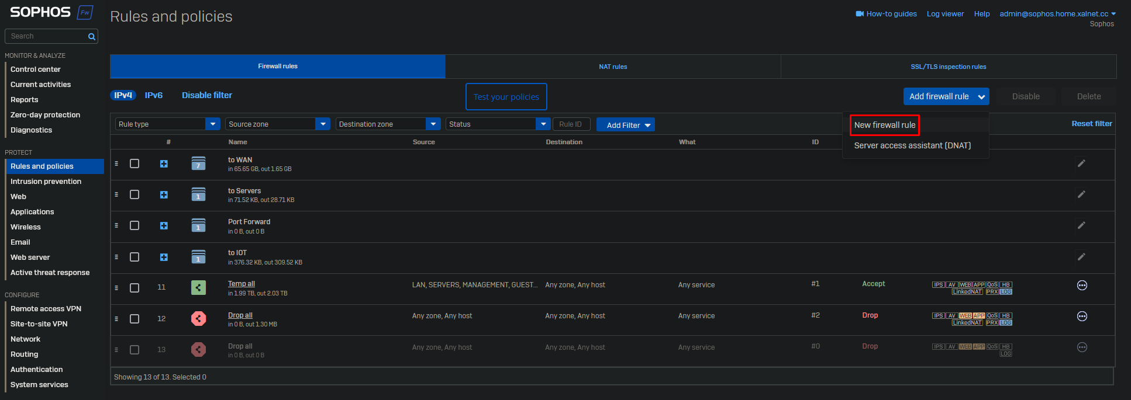Screen dimensions: 1131x400
Task: Choose New firewall rule from menu
Action: coord(884,125)
